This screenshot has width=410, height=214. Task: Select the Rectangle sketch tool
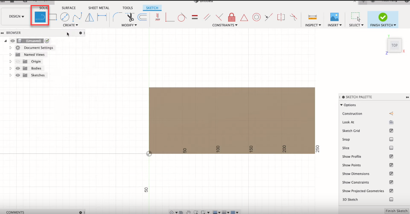[x=53, y=17]
